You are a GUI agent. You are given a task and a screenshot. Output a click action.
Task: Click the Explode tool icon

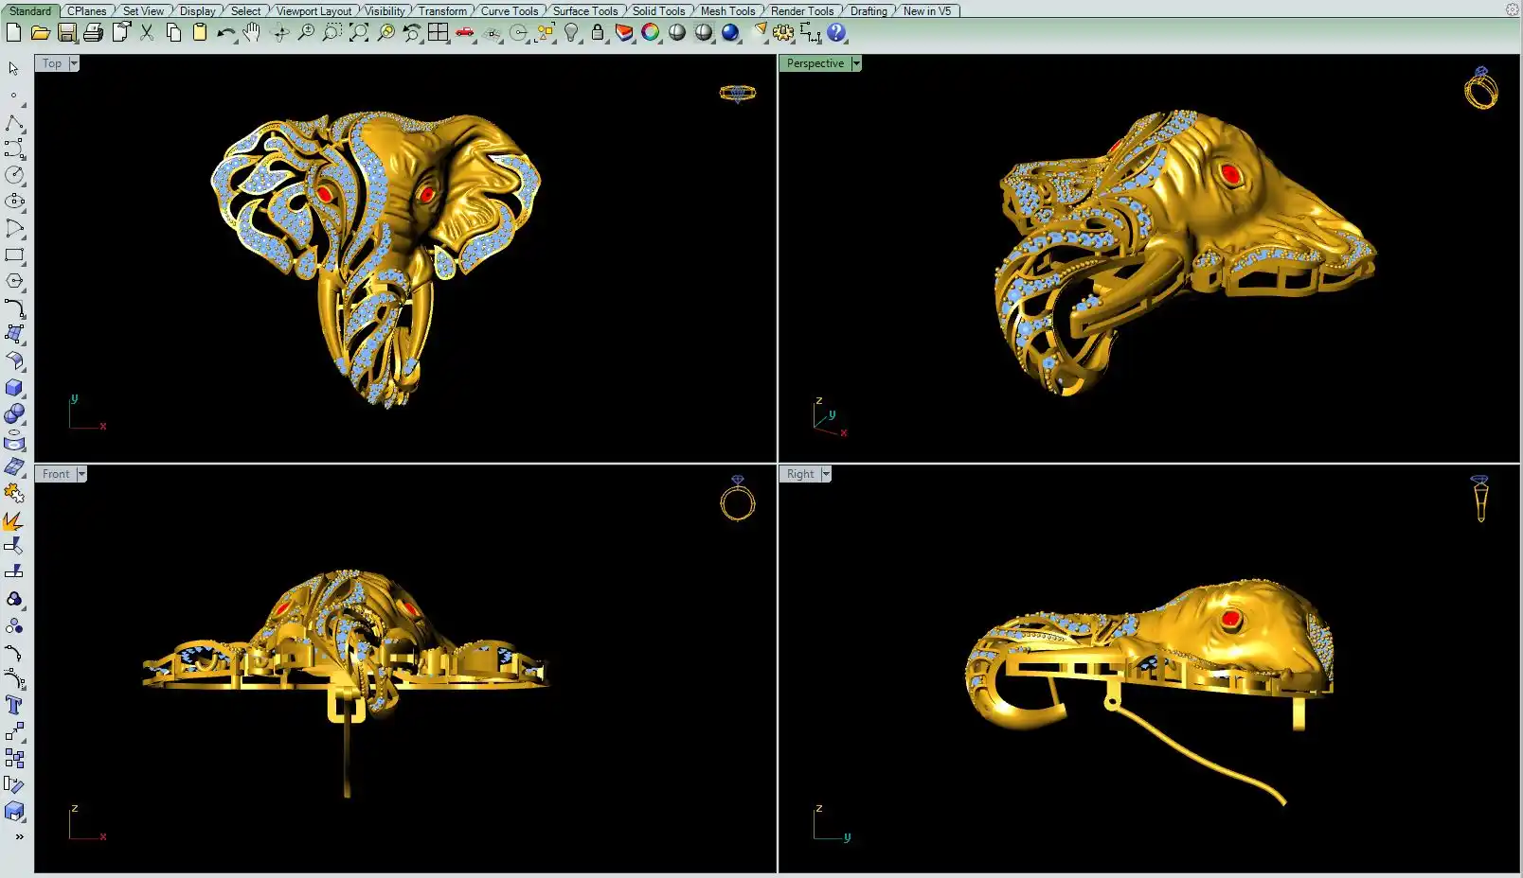(12, 521)
